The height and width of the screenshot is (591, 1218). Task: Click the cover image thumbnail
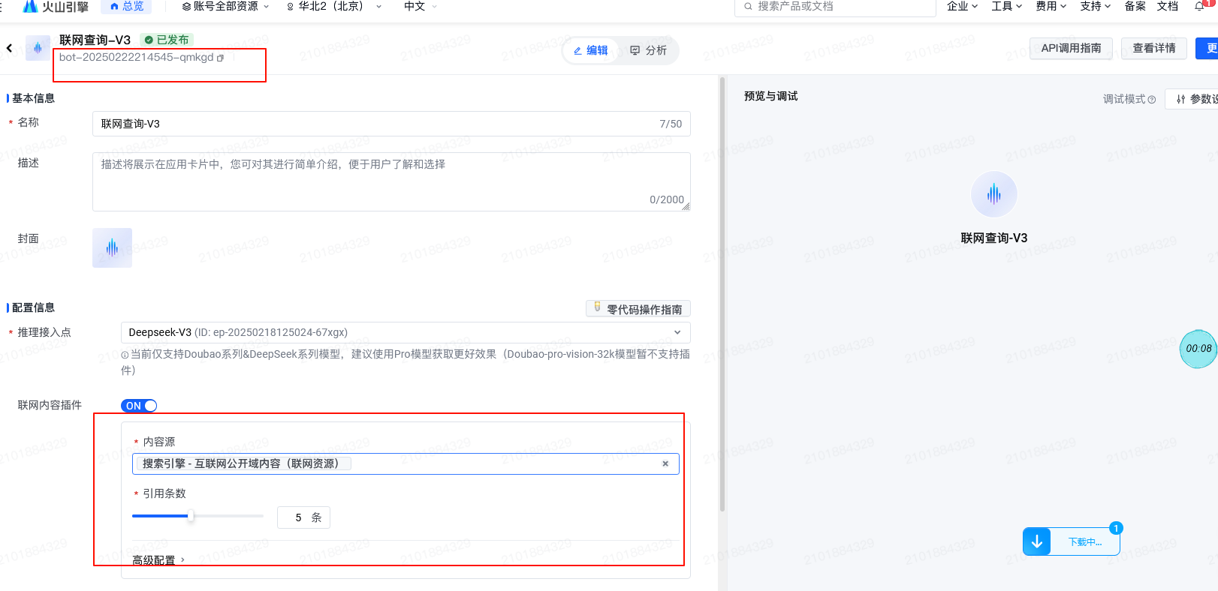point(112,247)
